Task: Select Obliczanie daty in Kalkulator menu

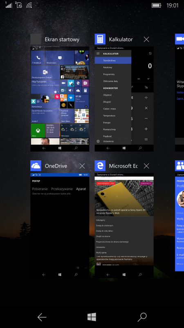Action: pyautogui.click(x=113, y=81)
